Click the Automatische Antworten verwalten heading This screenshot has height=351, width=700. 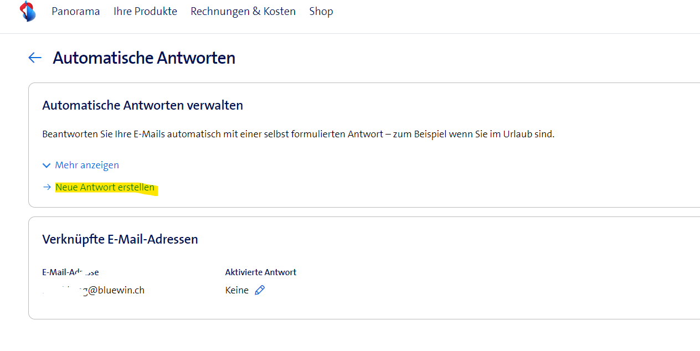pos(142,105)
